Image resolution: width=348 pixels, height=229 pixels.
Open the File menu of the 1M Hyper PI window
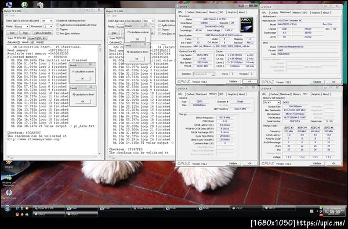click(6, 16)
